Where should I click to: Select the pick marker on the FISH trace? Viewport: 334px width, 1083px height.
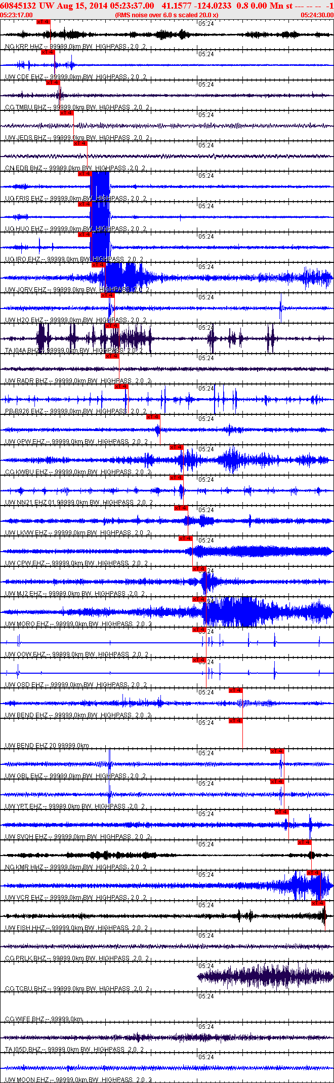point(318,903)
